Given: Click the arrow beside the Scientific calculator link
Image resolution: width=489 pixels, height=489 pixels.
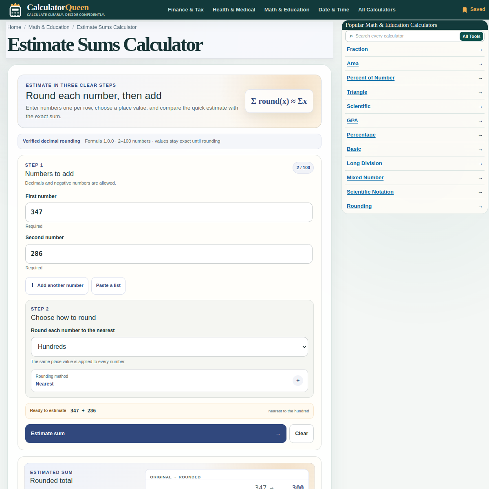Looking at the screenshot, I should (480, 107).
